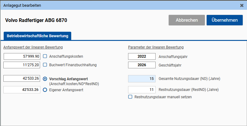The width and height of the screenshot is (247, 126).
Task: Click the Anschaffungskosten field showing 57'999.90
Action: point(22,56)
